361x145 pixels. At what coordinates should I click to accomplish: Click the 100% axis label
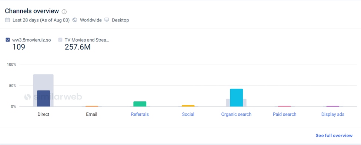click(11, 64)
